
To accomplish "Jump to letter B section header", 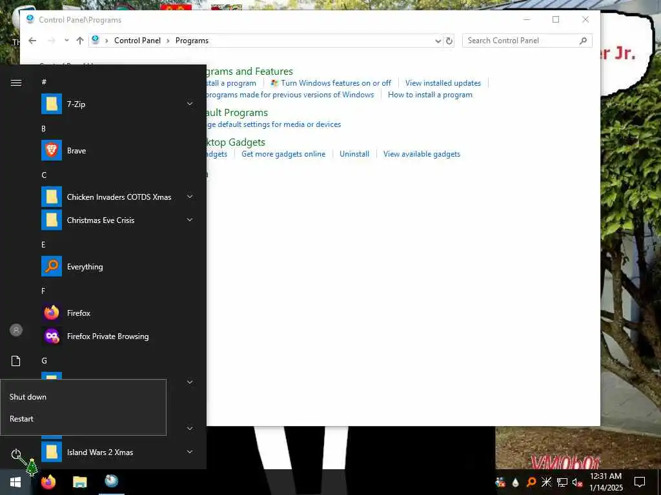I will [x=43, y=129].
